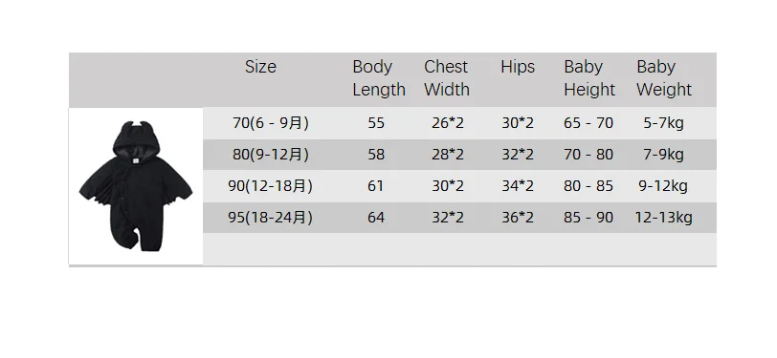Click the Baby Weight column header
The width and height of the screenshot is (777, 358).
pos(664,78)
